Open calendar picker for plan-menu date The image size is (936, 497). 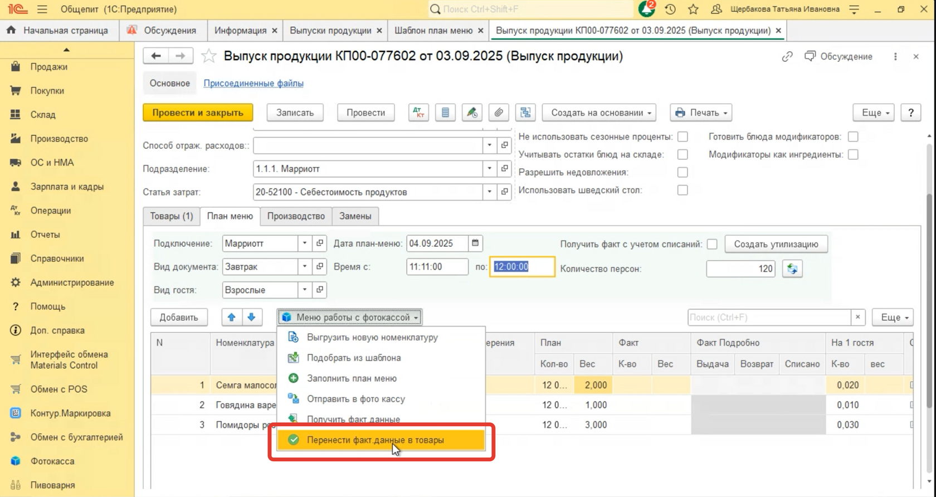[x=475, y=243]
